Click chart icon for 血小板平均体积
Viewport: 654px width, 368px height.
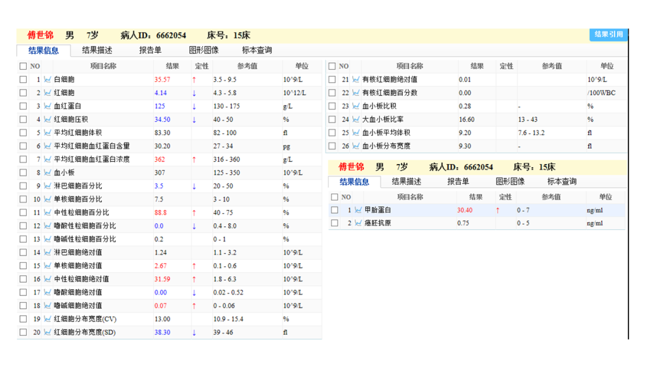coord(356,133)
